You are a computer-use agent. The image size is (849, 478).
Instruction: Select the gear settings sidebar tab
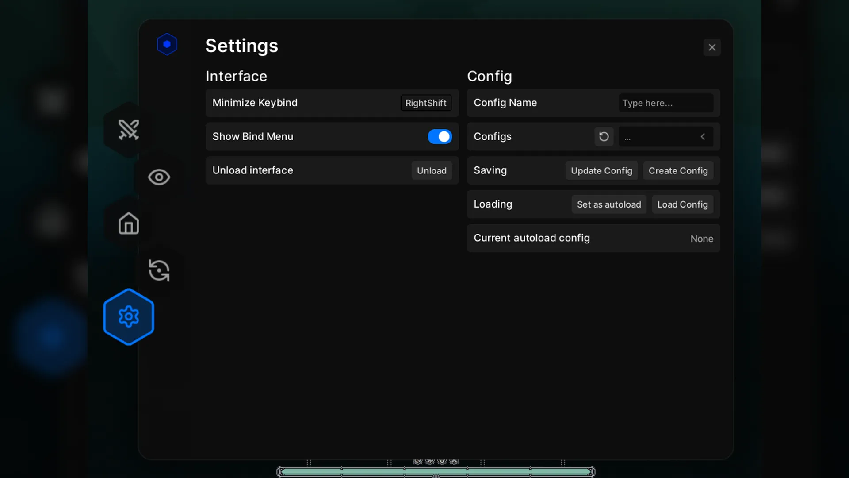point(129,317)
